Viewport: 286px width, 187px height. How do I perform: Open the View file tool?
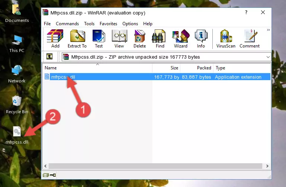click(x=119, y=39)
